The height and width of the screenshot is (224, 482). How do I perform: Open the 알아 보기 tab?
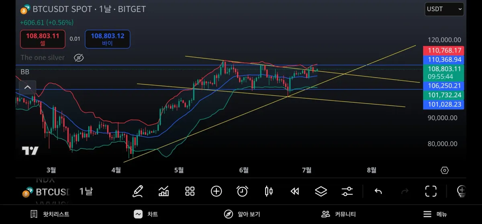point(242,214)
